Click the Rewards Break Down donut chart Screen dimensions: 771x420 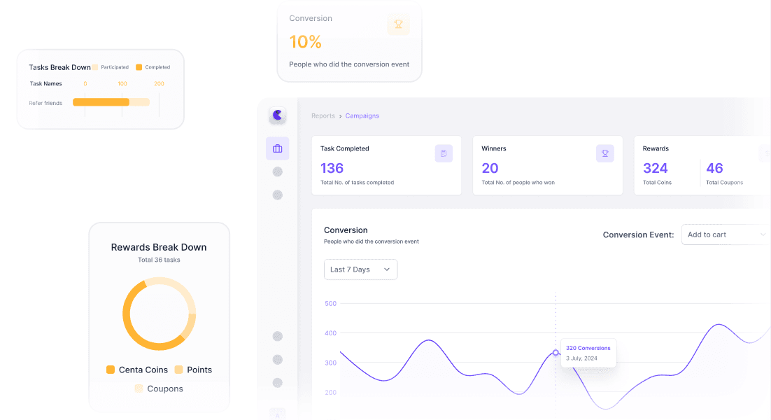tap(160, 314)
